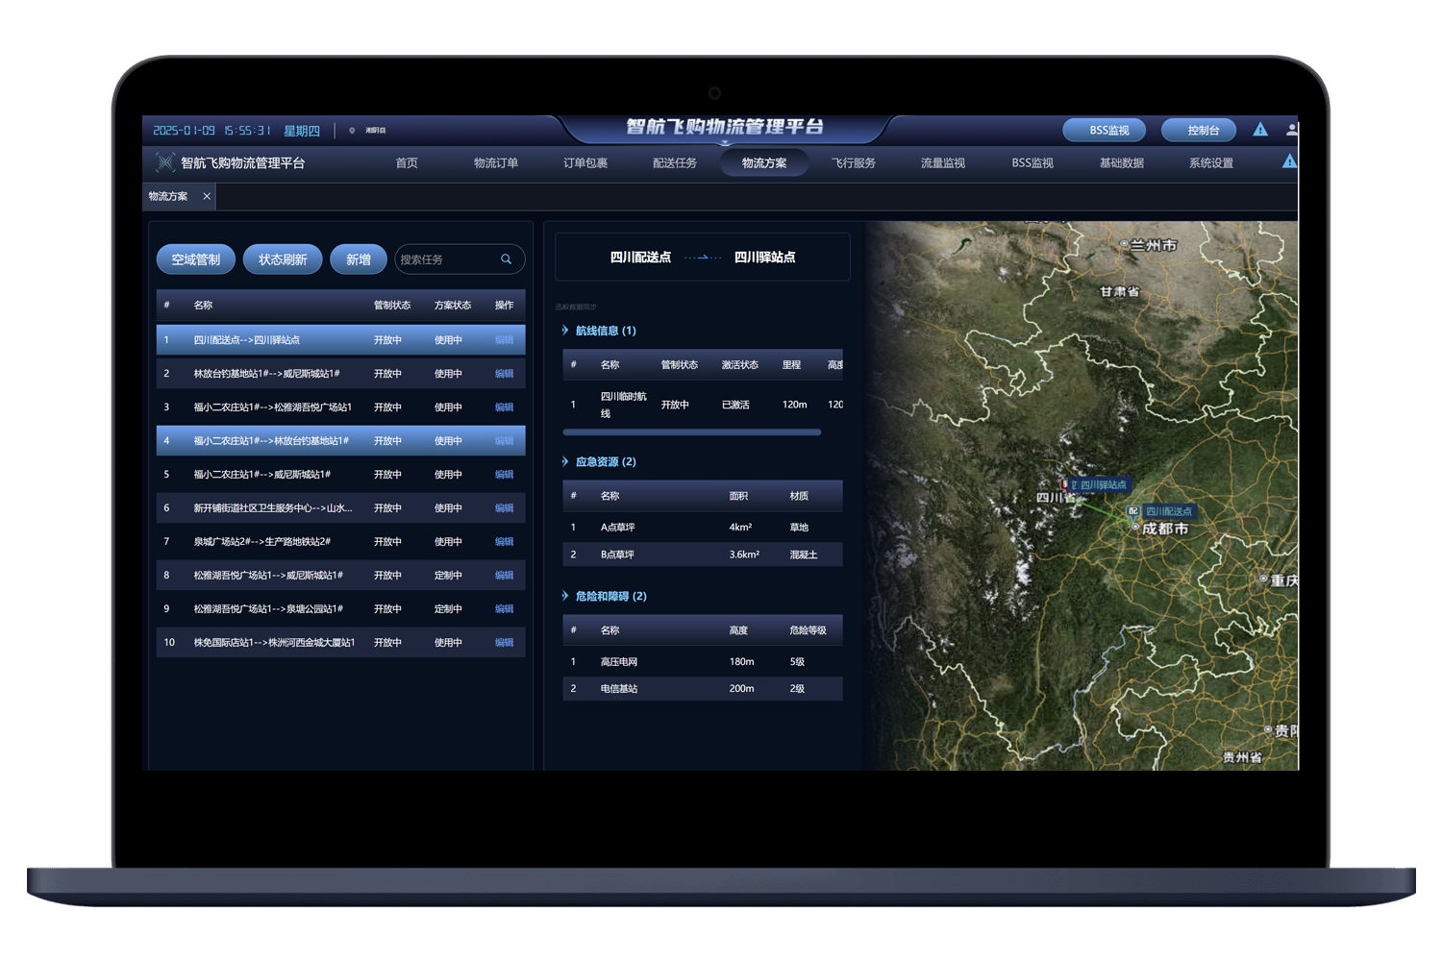Click the platform logo icon
The height and width of the screenshot is (961, 1442).
click(x=165, y=163)
